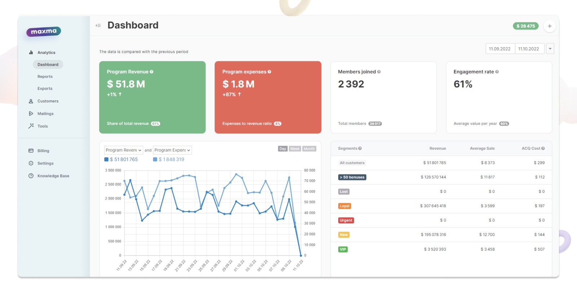This screenshot has width=577, height=293.
Task: Open Knowledge Base question-mark icon
Action: click(x=31, y=176)
